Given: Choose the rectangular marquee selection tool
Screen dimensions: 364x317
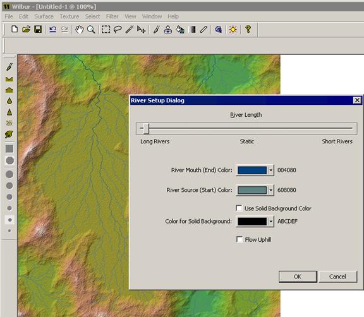Looking at the screenshot, I should click(106, 30).
